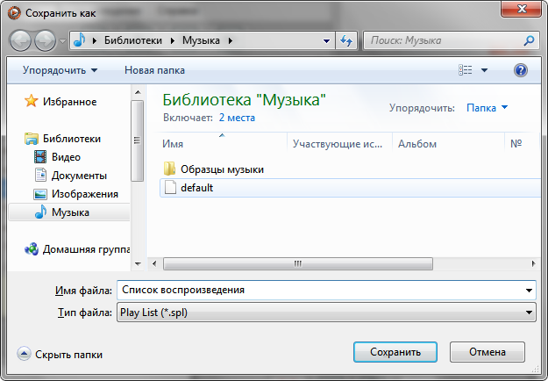
Task: Click the Изображения picture icon
Action: point(40,194)
